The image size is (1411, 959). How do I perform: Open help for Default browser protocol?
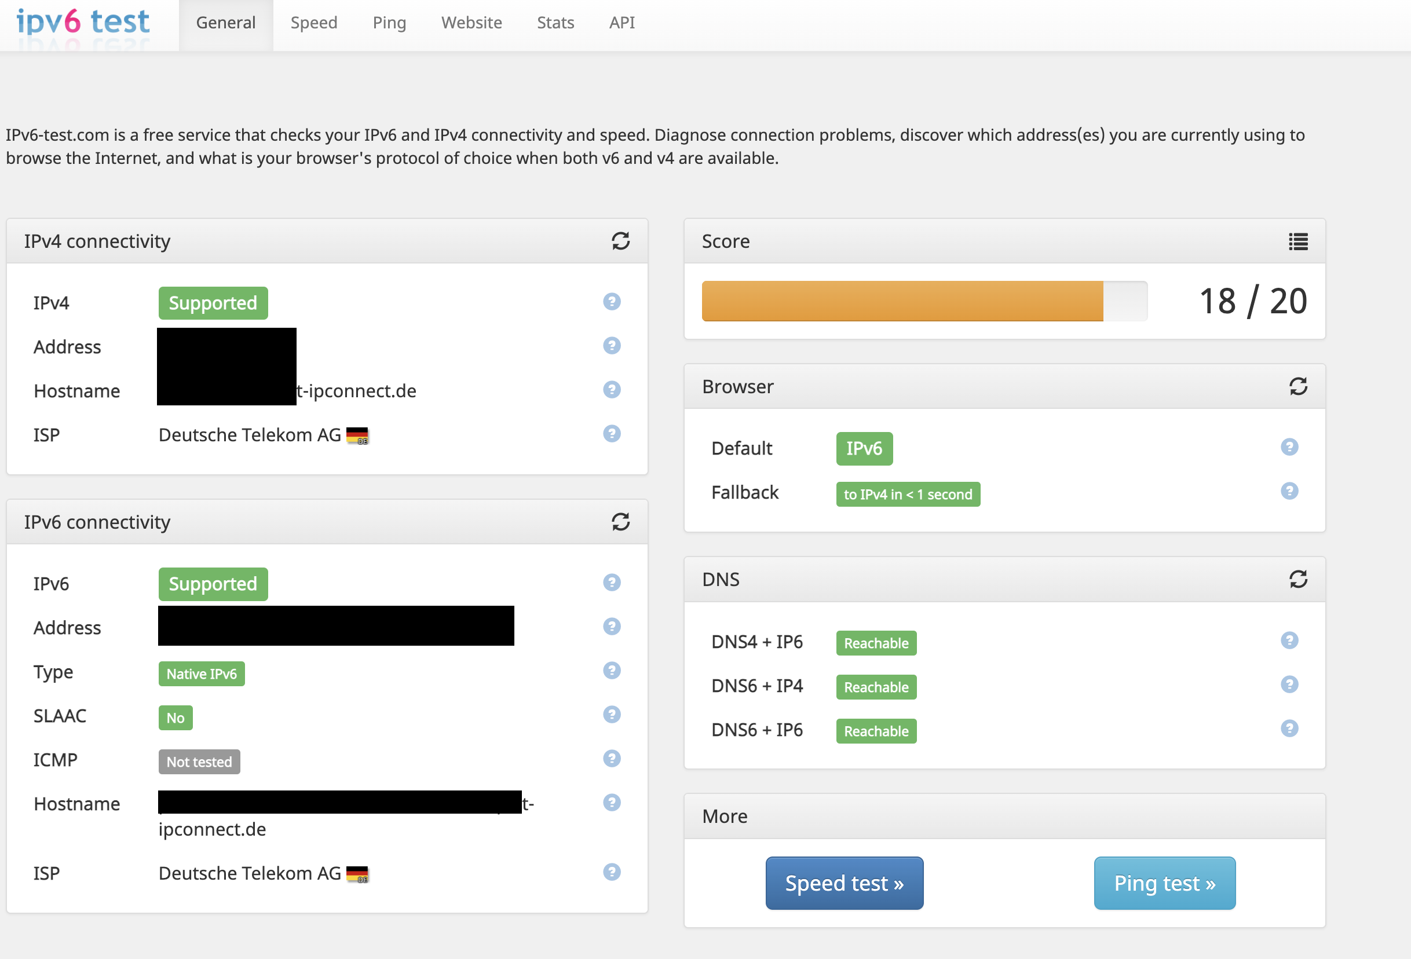point(1289,447)
